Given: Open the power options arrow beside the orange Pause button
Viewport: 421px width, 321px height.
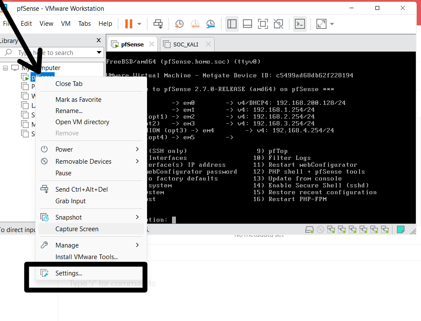Looking at the screenshot, I should [139, 24].
